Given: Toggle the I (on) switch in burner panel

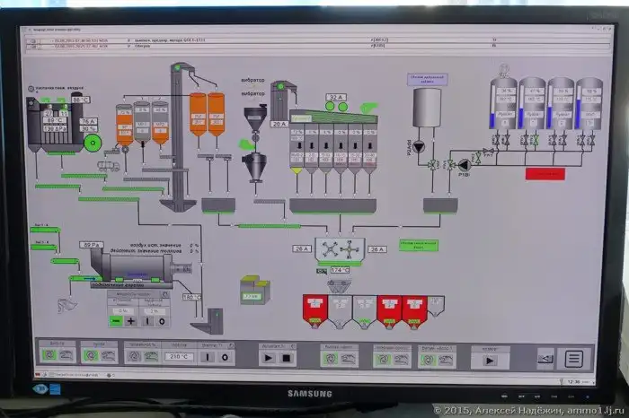Looking at the screenshot, I should click(148, 320).
